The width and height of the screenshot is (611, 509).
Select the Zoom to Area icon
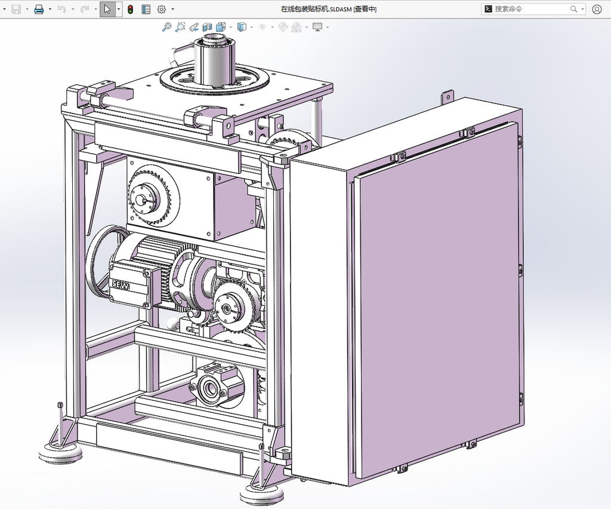pos(180,27)
